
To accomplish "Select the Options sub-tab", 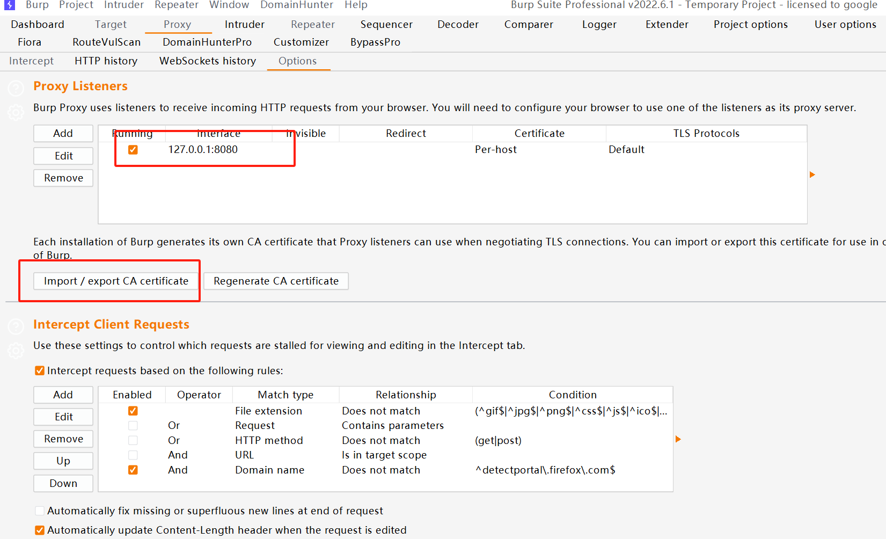I will (298, 61).
